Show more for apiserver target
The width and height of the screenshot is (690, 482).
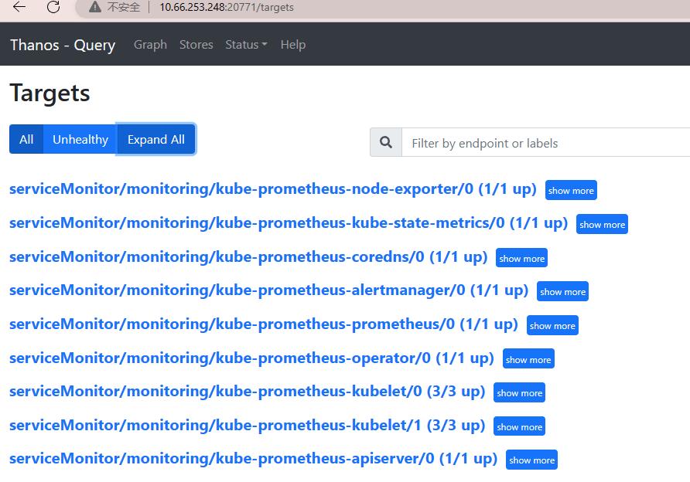(x=531, y=460)
